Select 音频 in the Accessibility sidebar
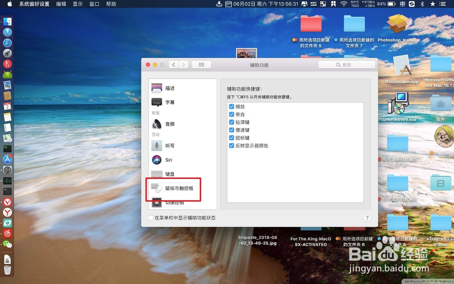Viewport: 454px width, 284px height. pyautogui.click(x=170, y=124)
